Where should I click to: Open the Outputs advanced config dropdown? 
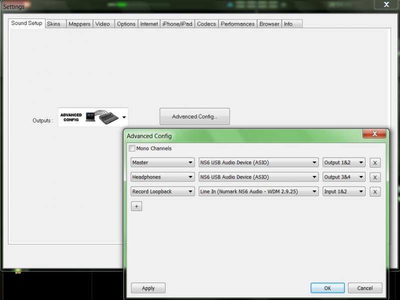coord(93,117)
